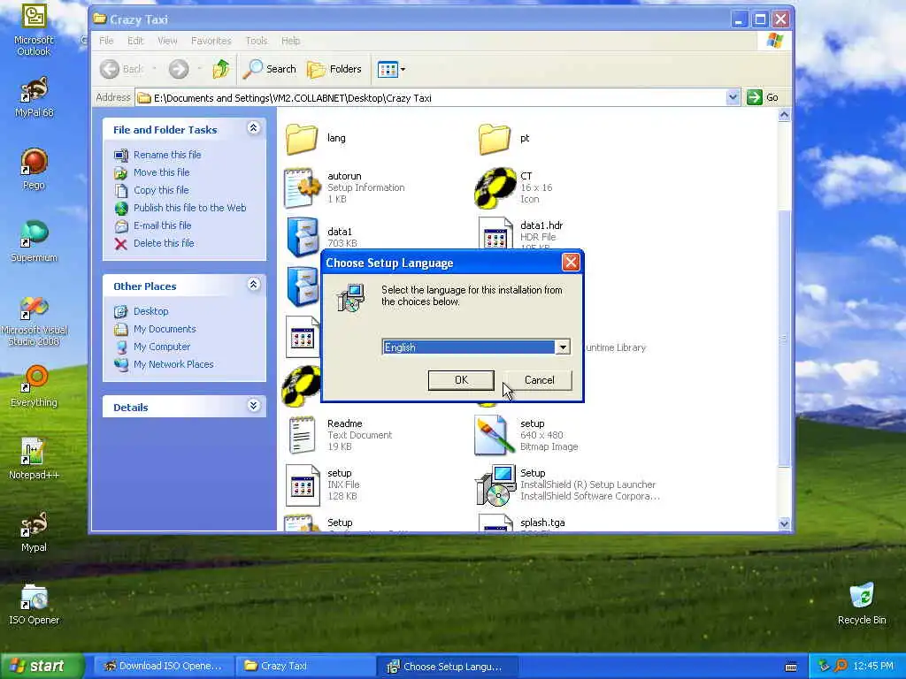This screenshot has width=906, height=679.
Task: Select the data1.hdr file
Action: (x=520, y=233)
